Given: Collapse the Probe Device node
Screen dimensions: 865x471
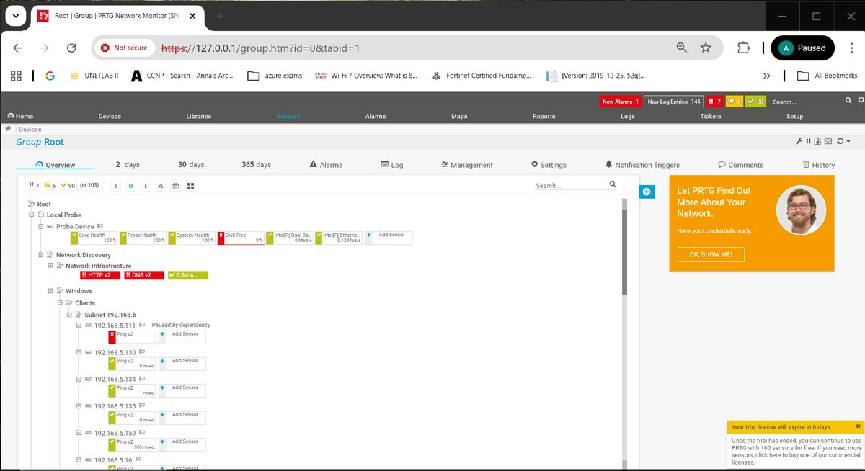Looking at the screenshot, I should coord(41,226).
